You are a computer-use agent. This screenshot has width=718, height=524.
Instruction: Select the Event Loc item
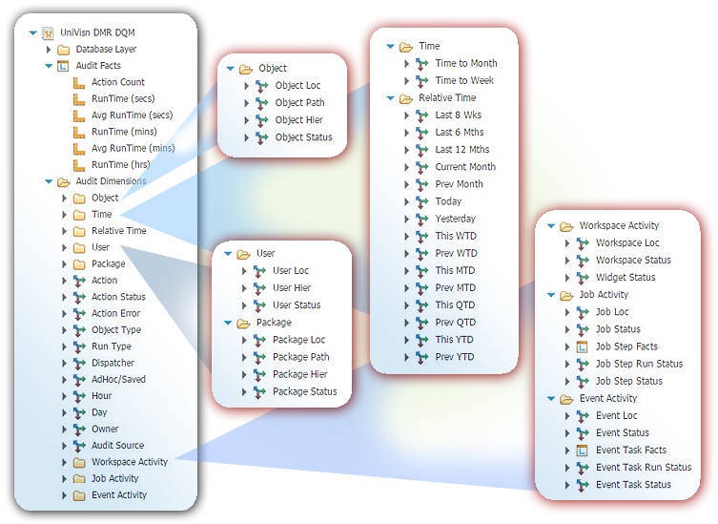(616, 416)
